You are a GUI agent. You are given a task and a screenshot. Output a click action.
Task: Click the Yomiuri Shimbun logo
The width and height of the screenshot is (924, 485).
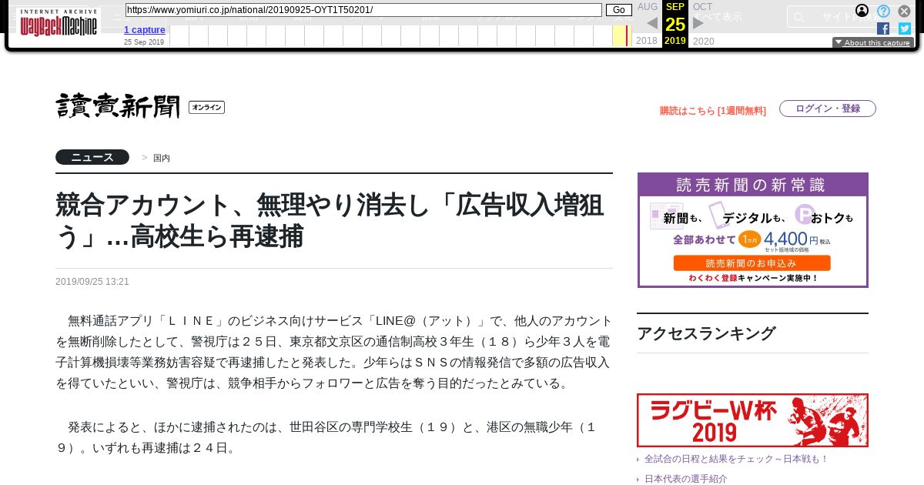pyautogui.click(x=118, y=105)
